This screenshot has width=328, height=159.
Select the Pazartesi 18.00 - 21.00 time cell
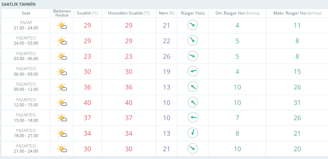26,133
